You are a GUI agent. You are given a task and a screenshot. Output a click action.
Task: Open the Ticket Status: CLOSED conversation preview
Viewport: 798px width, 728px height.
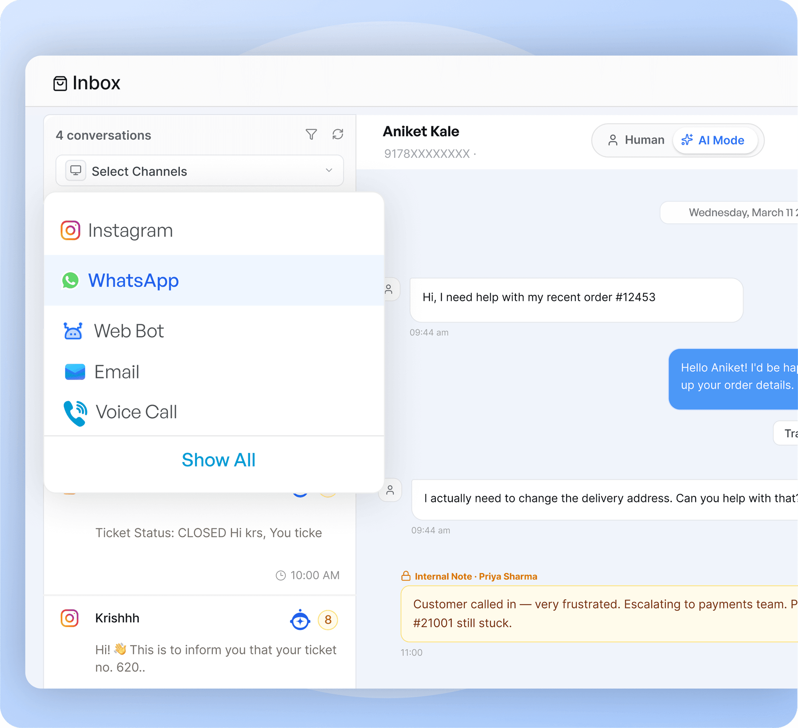pyautogui.click(x=209, y=533)
